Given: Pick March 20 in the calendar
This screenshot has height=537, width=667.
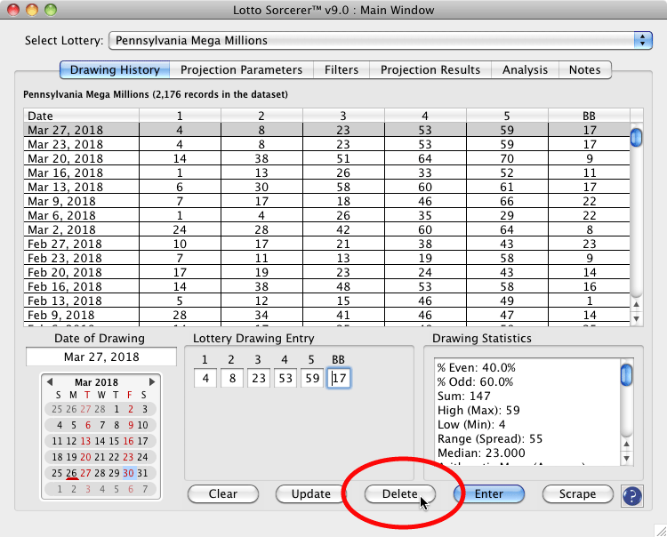Looking at the screenshot, I should click(x=85, y=457).
